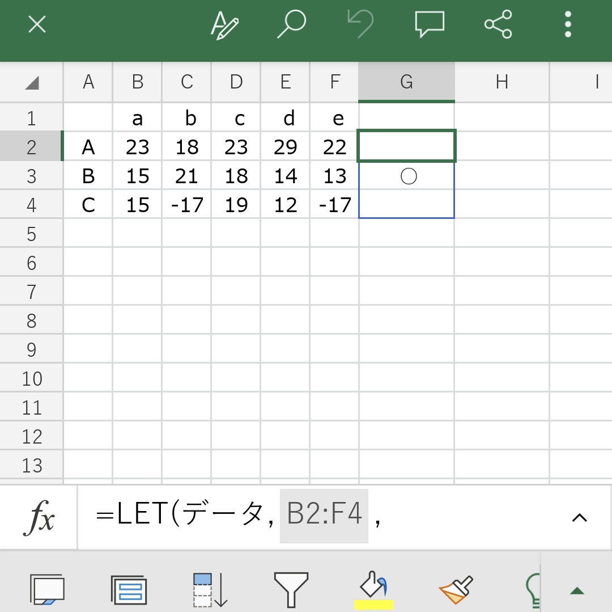The image size is (612, 612).
Task: Select cell F4 containing -17
Action: tap(334, 205)
